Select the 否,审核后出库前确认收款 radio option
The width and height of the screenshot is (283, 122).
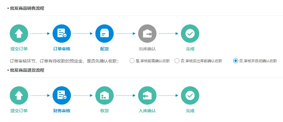click(x=177, y=61)
